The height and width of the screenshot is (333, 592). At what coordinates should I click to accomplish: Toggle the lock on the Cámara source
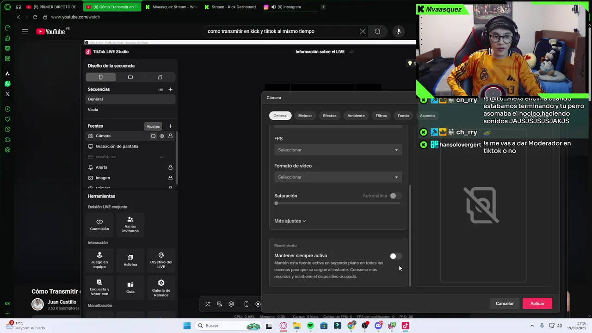point(170,136)
